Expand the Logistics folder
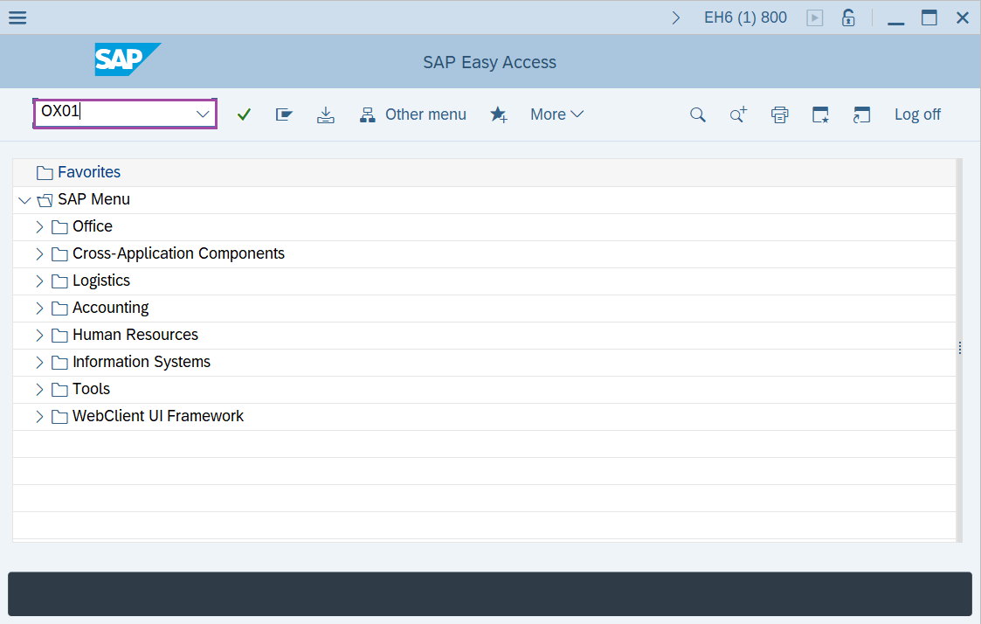 click(x=38, y=280)
